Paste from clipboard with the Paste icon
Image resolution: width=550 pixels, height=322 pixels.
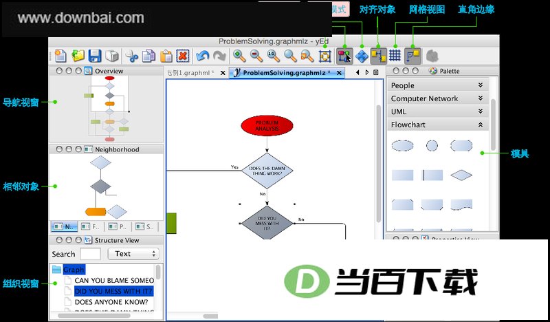(x=166, y=56)
